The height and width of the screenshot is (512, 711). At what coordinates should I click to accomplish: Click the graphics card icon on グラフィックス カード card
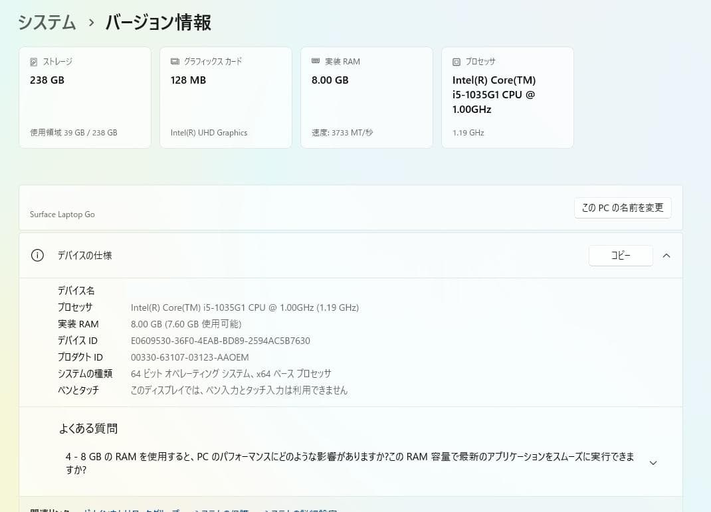(x=175, y=61)
